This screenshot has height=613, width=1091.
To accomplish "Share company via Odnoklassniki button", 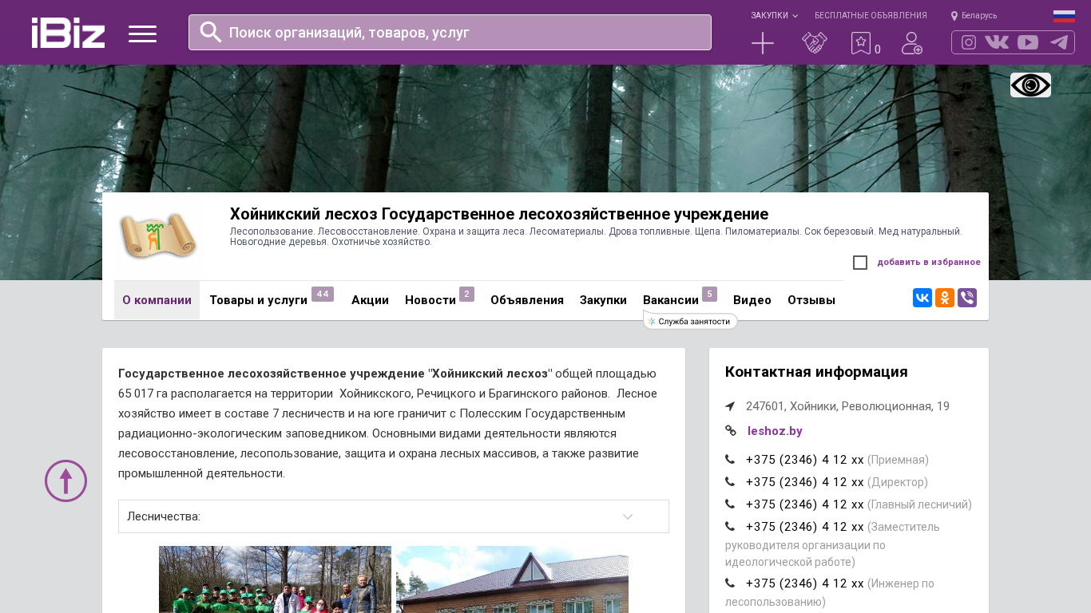I will pos(945,298).
